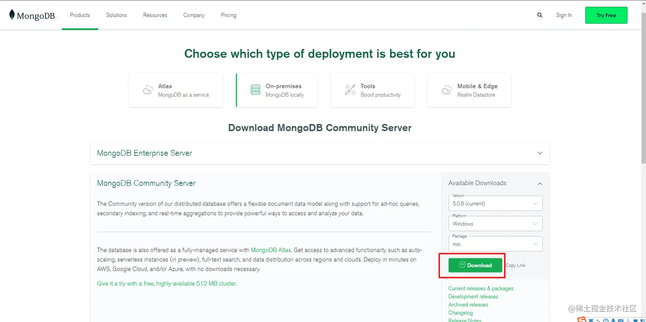Image resolution: width=646 pixels, height=322 pixels.
Task: Open the Version dropdown showing 5.0.8
Action: tap(496, 203)
